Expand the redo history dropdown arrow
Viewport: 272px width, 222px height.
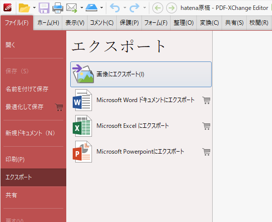144,7
